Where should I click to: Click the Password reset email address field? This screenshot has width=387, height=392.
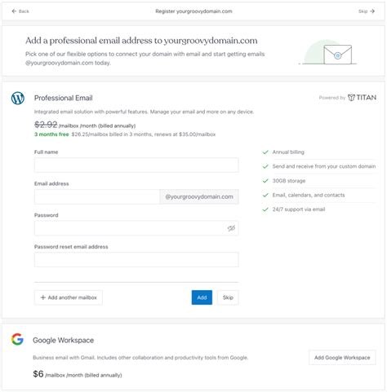pos(136,260)
